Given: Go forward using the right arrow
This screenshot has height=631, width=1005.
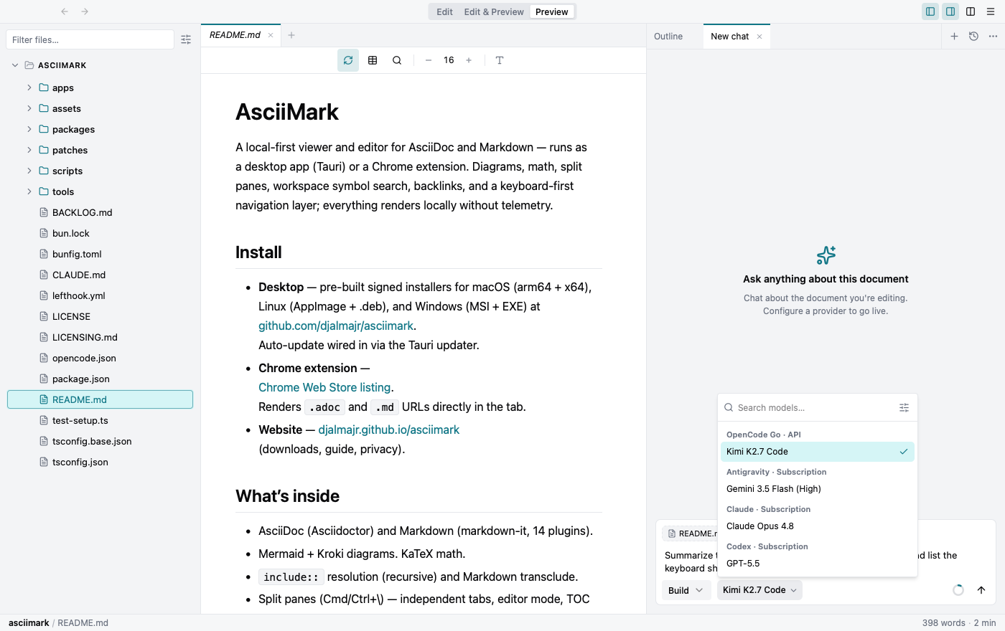Looking at the screenshot, I should tap(85, 11).
